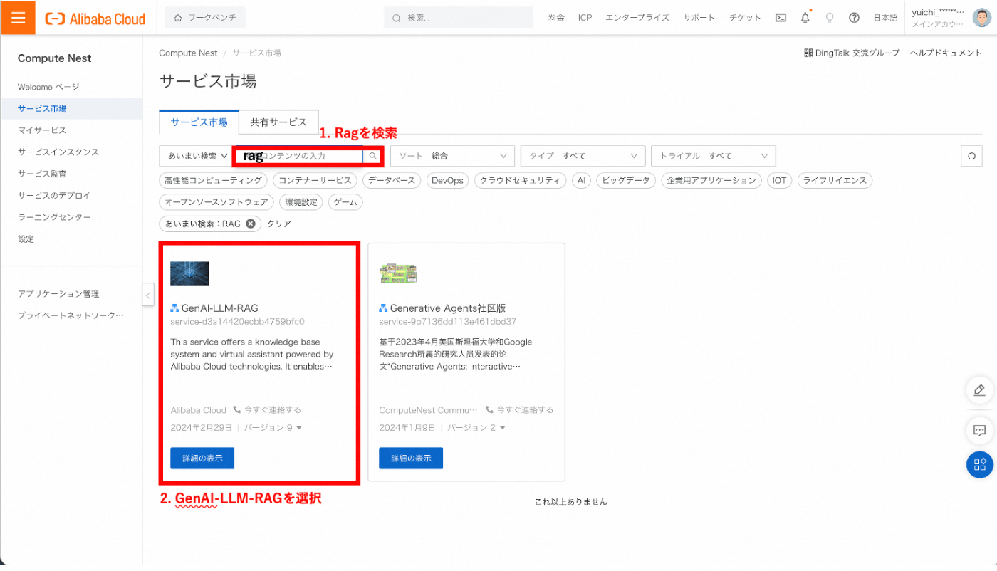Filter by ビッグデータ category

point(626,180)
